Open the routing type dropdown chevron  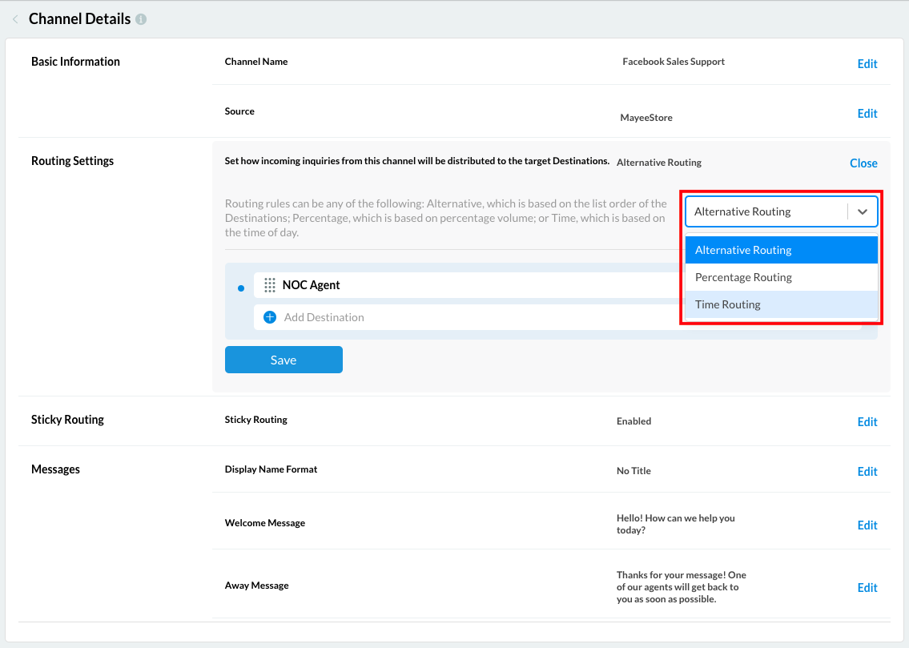pos(862,211)
